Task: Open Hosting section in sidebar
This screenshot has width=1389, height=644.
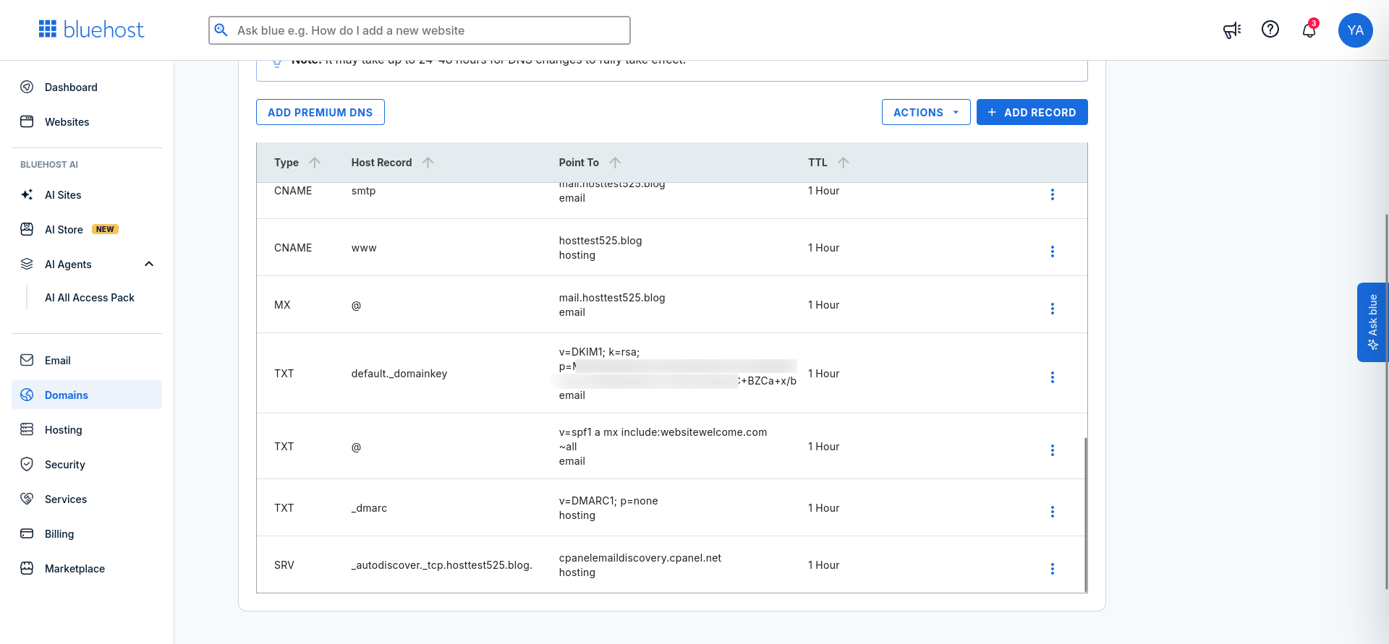Action: tap(87, 429)
